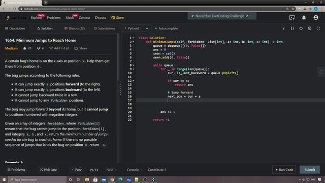Go to Prev problem
This screenshot has width=325, height=183.
pos(77,170)
